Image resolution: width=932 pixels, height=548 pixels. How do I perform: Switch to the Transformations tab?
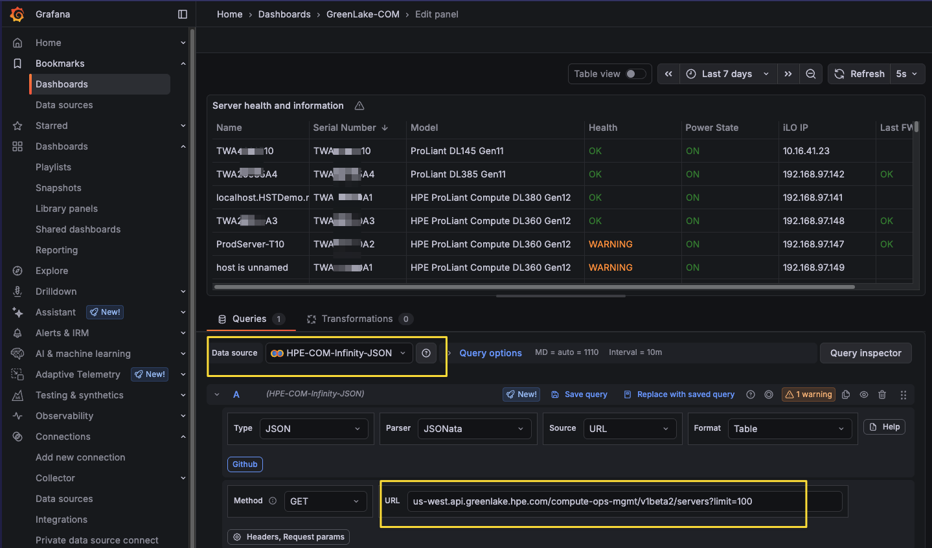point(357,319)
